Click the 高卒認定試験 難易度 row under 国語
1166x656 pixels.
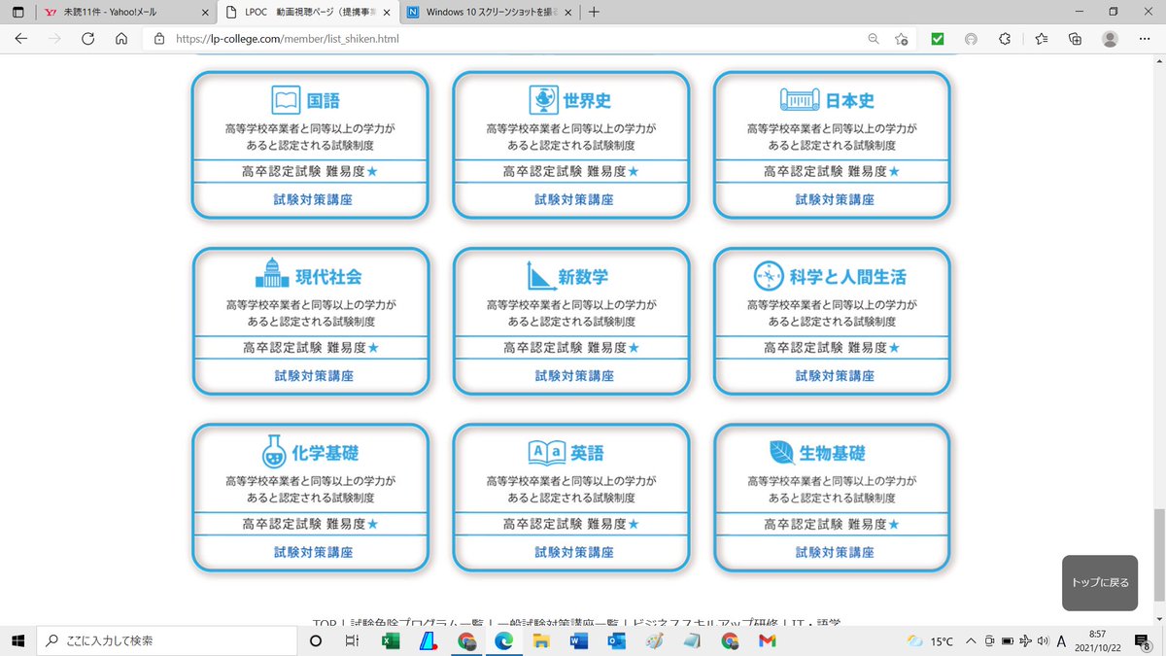(x=311, y=171)
